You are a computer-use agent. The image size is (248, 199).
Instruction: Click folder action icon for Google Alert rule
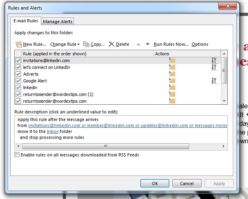coord(172,80)
